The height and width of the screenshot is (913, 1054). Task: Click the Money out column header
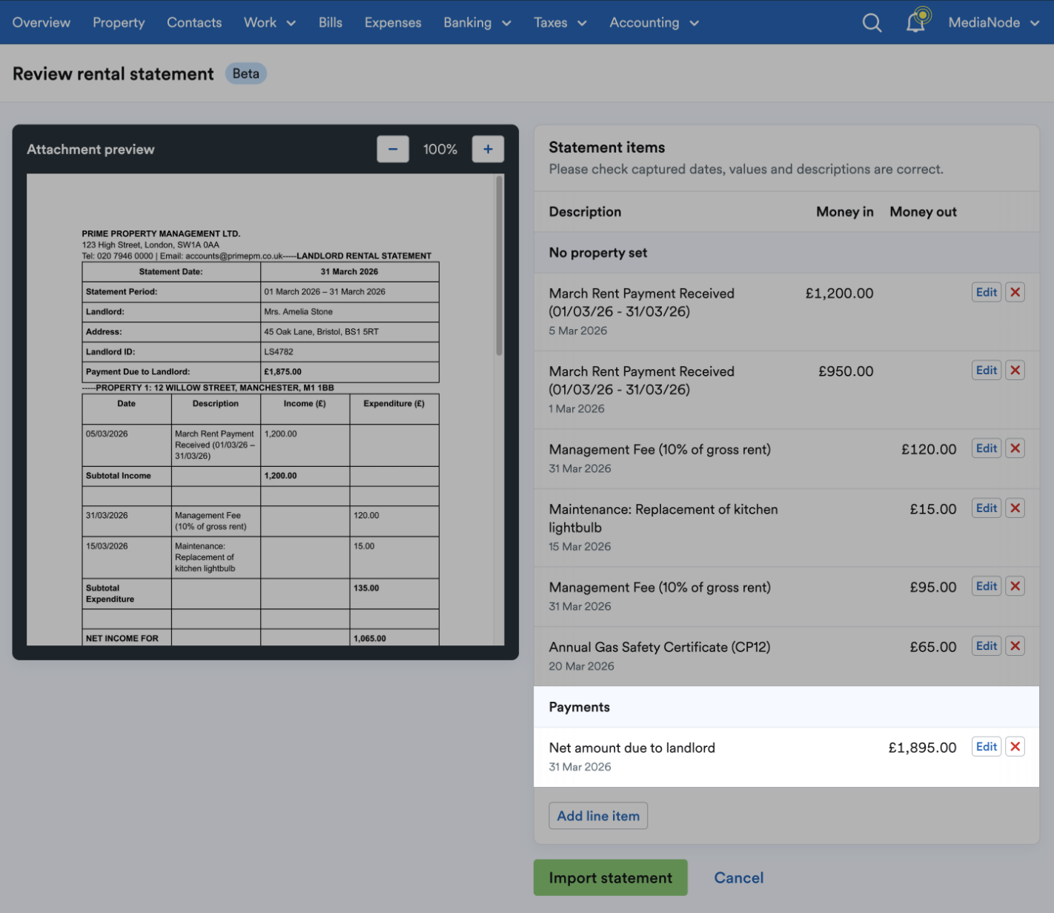pyautogui.click(x=924, y=212)
